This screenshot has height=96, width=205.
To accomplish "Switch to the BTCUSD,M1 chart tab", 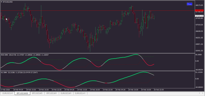I will pyautogui.click(x=52, y=93).
